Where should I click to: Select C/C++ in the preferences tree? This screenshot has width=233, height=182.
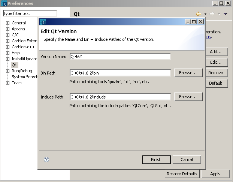coord(18,35)
